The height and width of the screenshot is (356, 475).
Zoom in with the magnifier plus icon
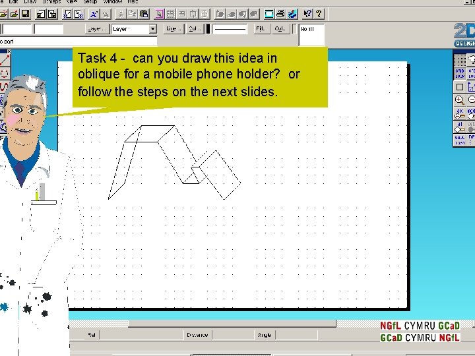pyautogui.click(x=460, y=100)
